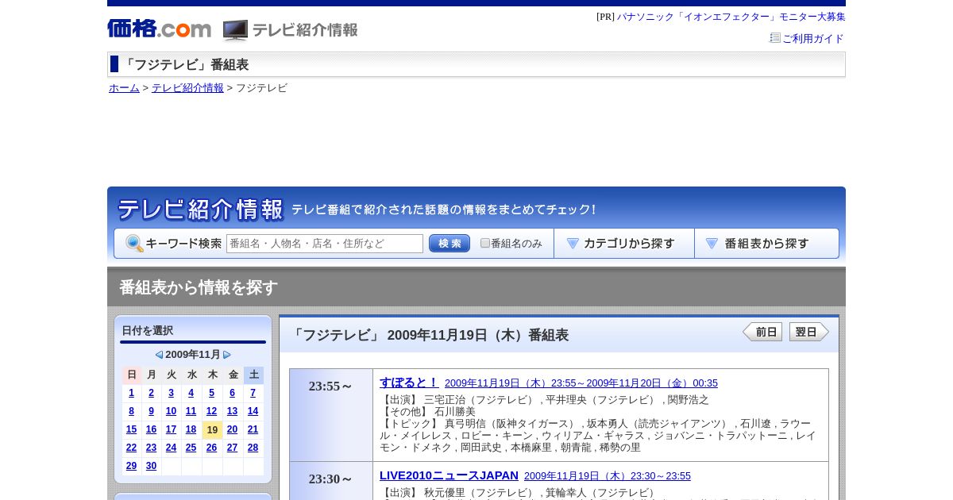Click the 土 Saturday column header

(x=253, y=375)
